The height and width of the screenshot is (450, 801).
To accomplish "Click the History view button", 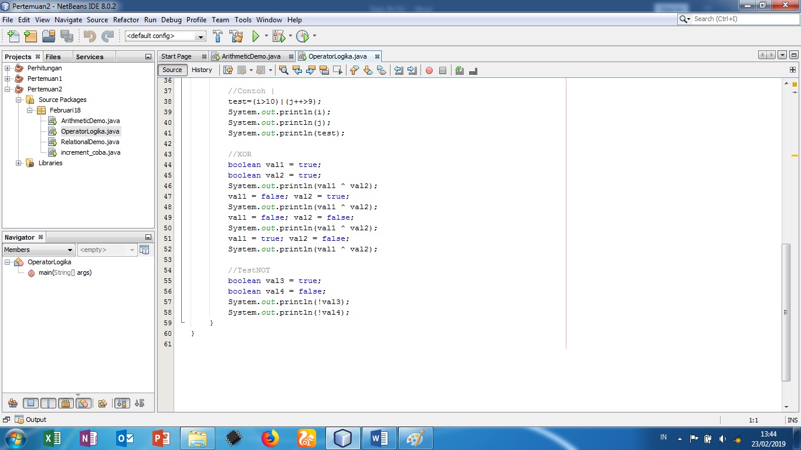I will coord(202,70).
